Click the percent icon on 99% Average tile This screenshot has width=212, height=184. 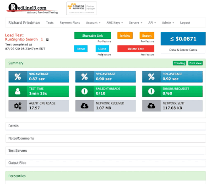click(x=152, y=77)
